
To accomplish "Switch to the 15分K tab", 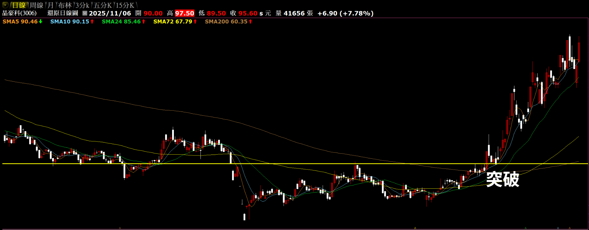I will 125,5.
